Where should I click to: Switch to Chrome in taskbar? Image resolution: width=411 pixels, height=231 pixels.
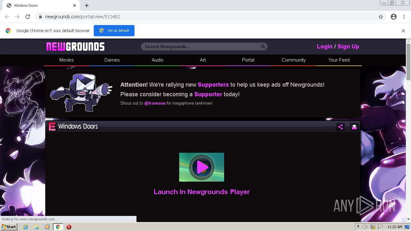tap(58, 227)
